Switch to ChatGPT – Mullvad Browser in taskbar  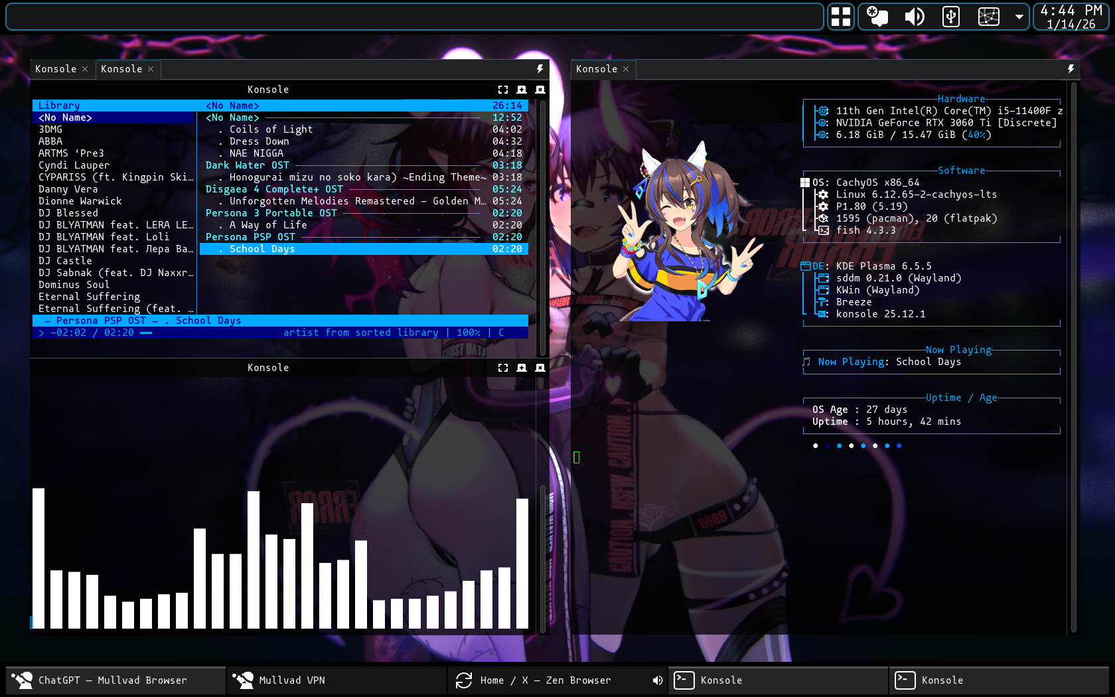[116, 680]
